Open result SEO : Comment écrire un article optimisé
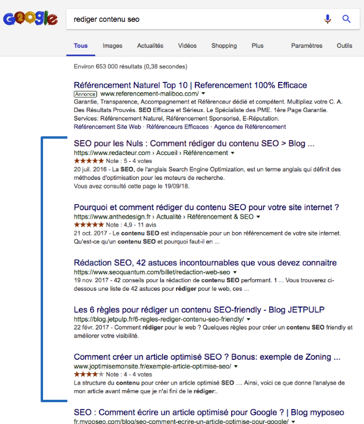Viewport: 364px width, 424px height. 209,412
